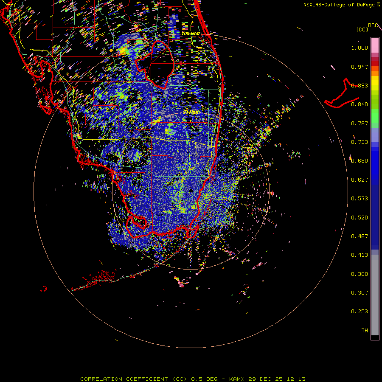The height and width of the screenshot is (382, 382).
Task: Select the 0.413 legend value
Action: (x=360, y=255)
